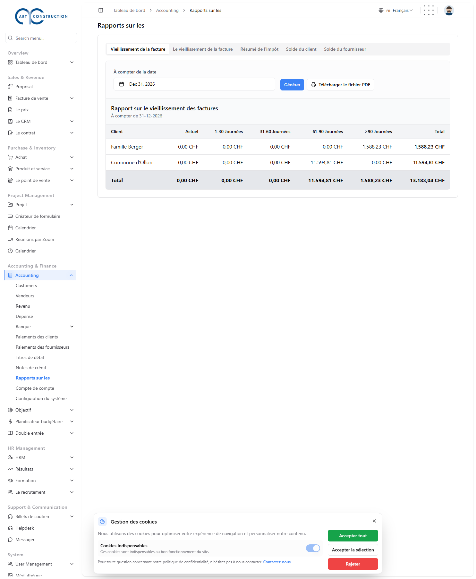Screen dimensions: 476x579
Task: Expand the Tableau de bord menu chevron
Action: point(72,62)
